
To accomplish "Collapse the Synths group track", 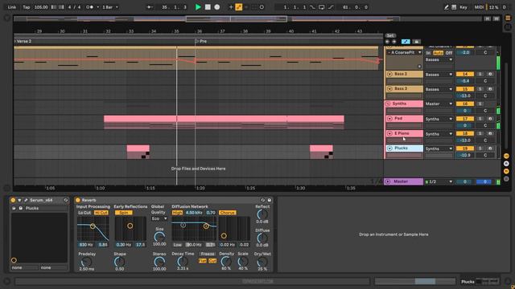I will coord(388,104).
